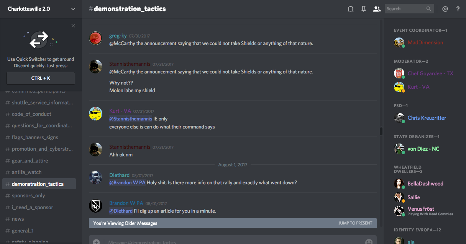Select the sponsors_only channel
Image resolution: width=466 pixels, height=244 pixels.
28,195
